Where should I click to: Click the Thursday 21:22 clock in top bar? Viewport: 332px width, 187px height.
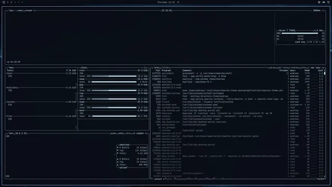pos(166,2)
